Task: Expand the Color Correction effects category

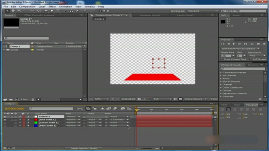Action: coord(221,88)
